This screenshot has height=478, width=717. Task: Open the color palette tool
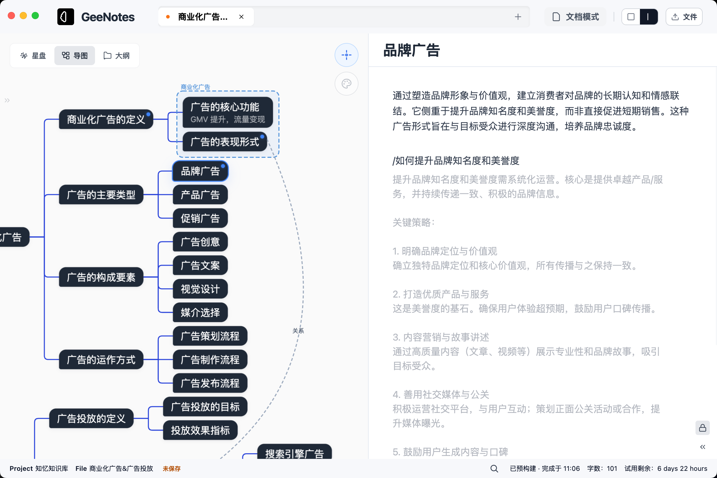click(346, 83)
